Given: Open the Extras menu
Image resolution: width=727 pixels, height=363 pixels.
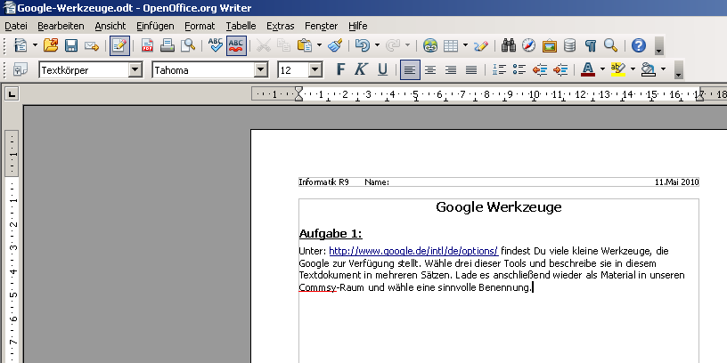Looking at the screenshot, I should click(x=280, y=26).
